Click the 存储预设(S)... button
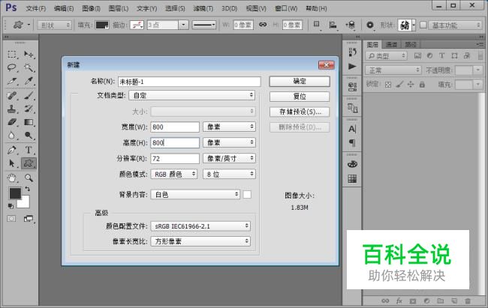 [300, 112]
